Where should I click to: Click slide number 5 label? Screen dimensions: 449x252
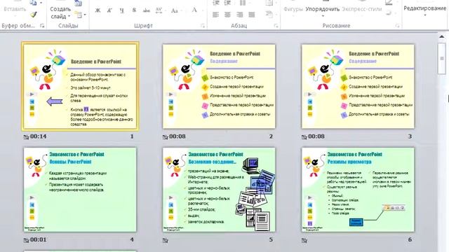point(271,239)
